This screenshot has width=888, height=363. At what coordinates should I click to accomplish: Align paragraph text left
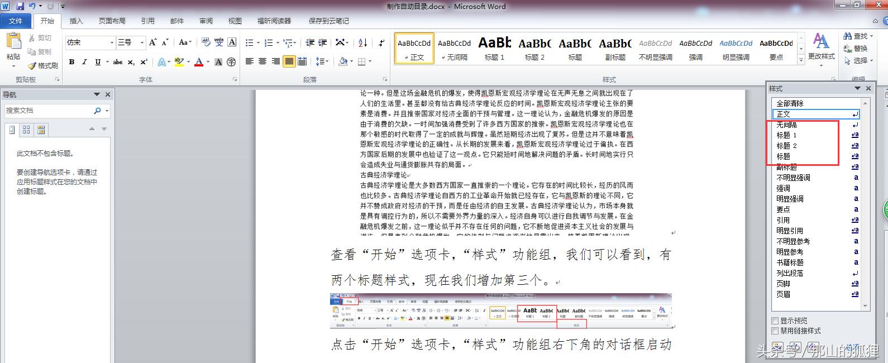click(249, 61)
